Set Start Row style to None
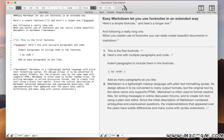This screenshot has width=224, height=140. click(11, 8)
